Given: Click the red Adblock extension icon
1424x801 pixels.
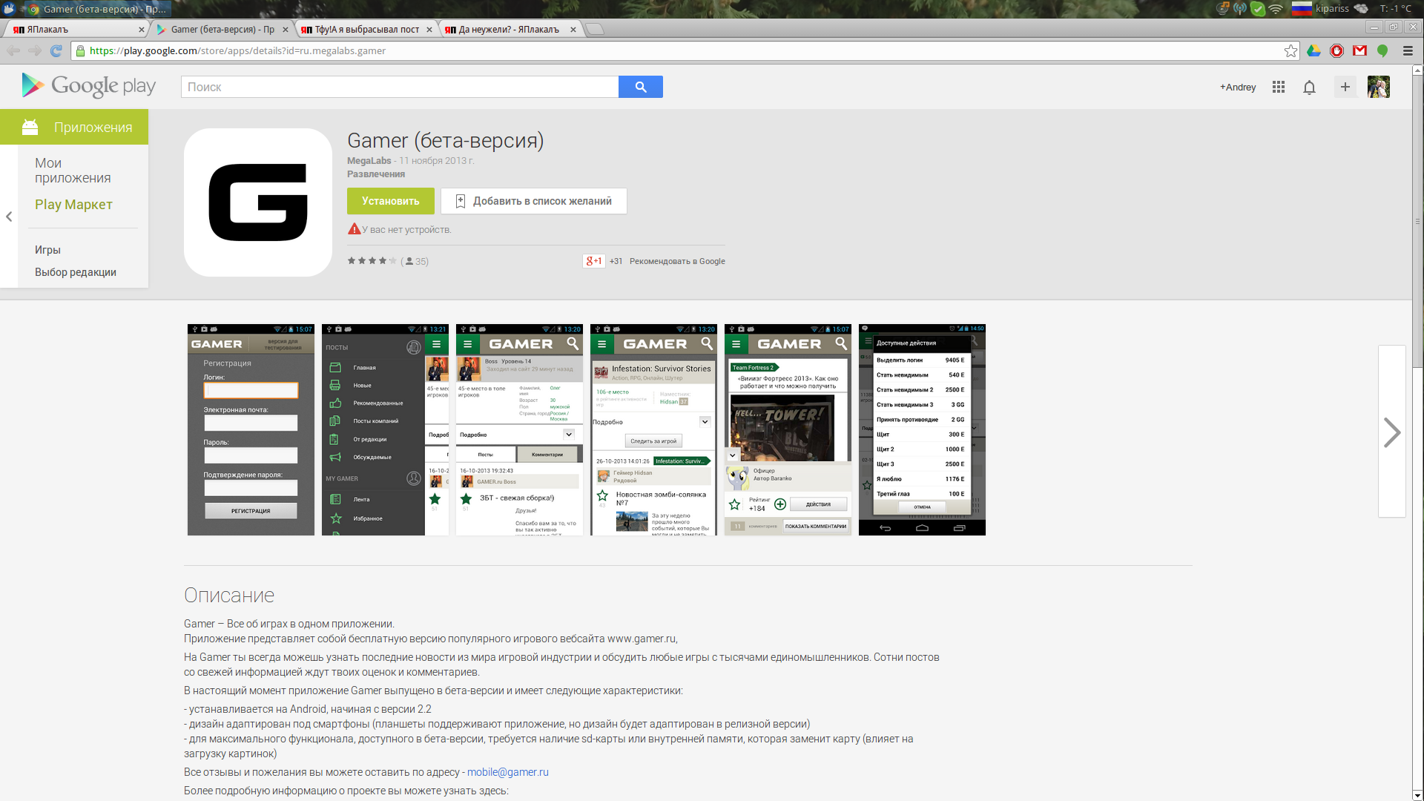Looking at the screenshot, I should (1337, 50).
